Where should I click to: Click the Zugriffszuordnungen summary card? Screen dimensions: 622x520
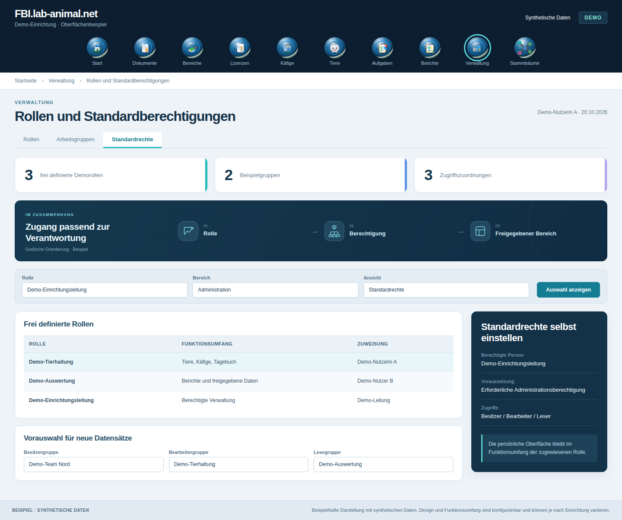[511, 175]
